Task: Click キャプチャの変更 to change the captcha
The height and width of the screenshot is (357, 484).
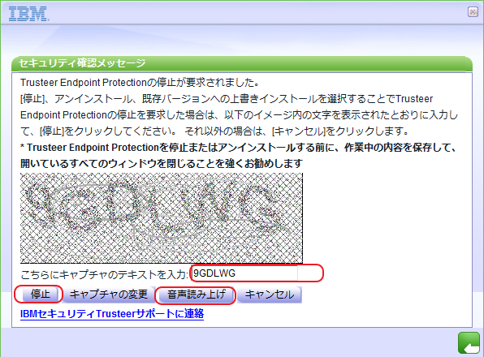Action: tap(108, 295)
